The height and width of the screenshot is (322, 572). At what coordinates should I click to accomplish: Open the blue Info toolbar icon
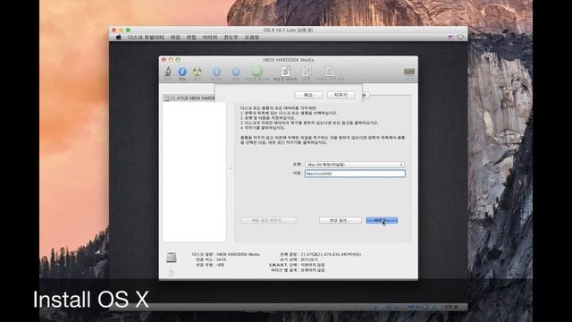(182, 72)
